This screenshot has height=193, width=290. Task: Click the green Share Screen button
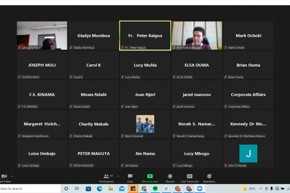point(150,177)
